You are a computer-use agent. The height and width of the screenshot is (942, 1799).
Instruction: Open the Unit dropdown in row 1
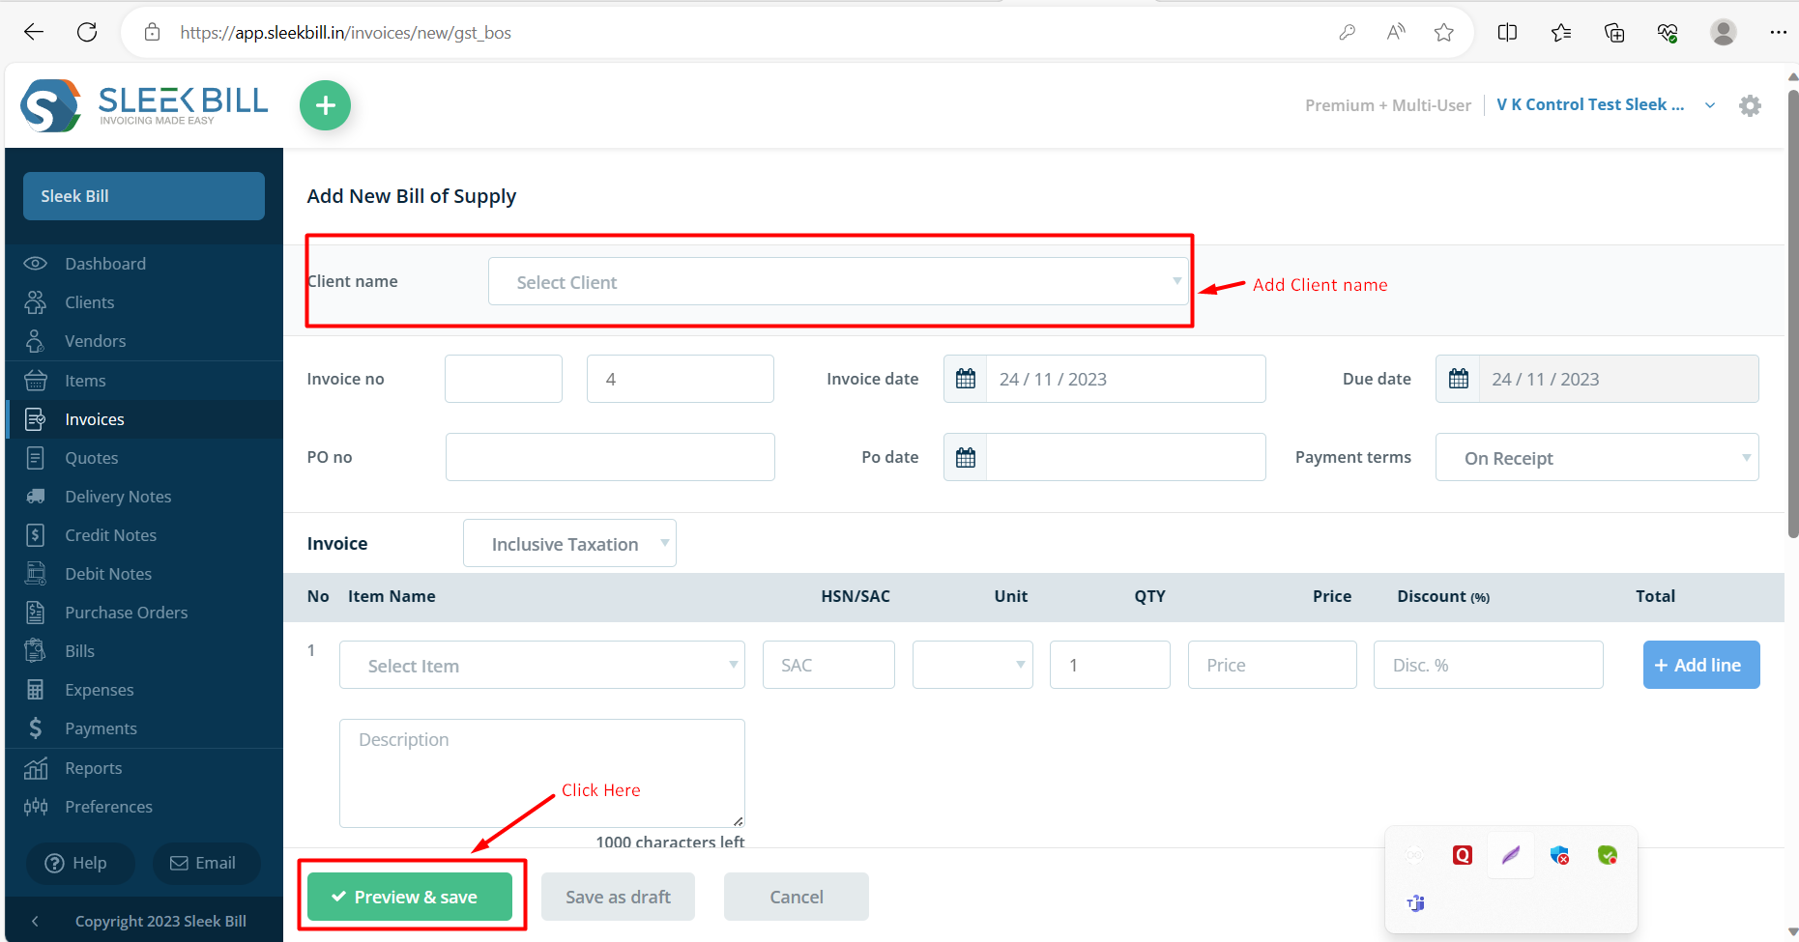pos(972,665)
